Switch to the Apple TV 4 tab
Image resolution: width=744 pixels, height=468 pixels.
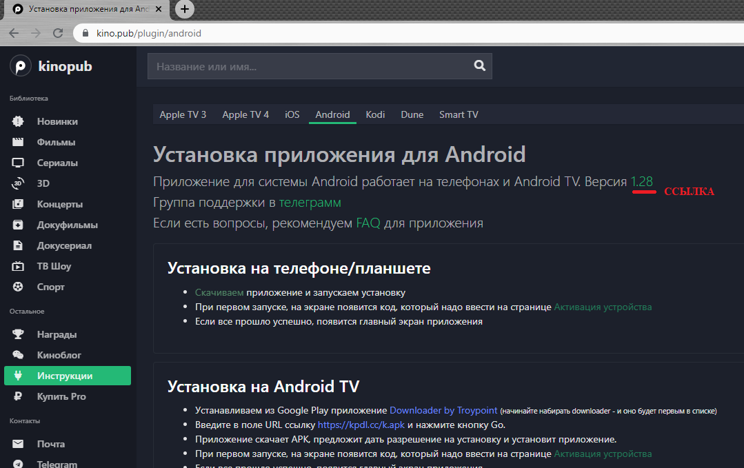point(245,114)
